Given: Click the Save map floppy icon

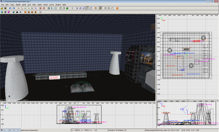Looking at the screenshot, I should (5, 8).
